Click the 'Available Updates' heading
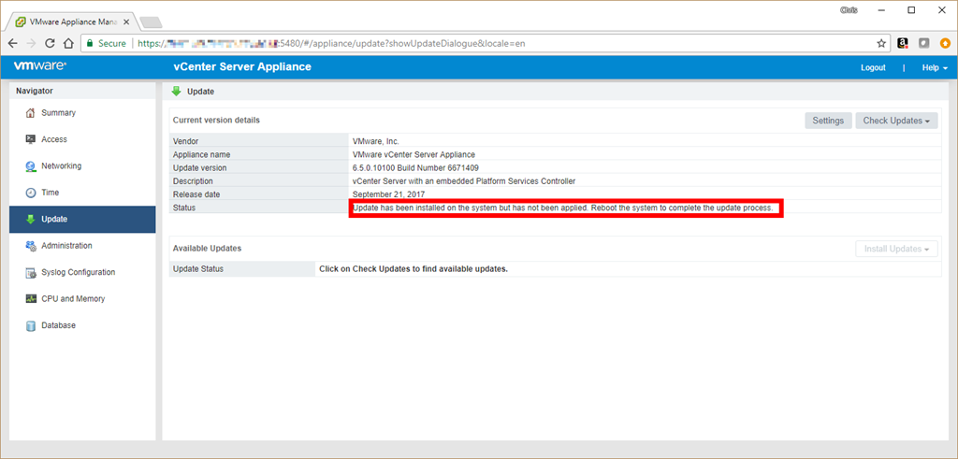 point(207,249)
